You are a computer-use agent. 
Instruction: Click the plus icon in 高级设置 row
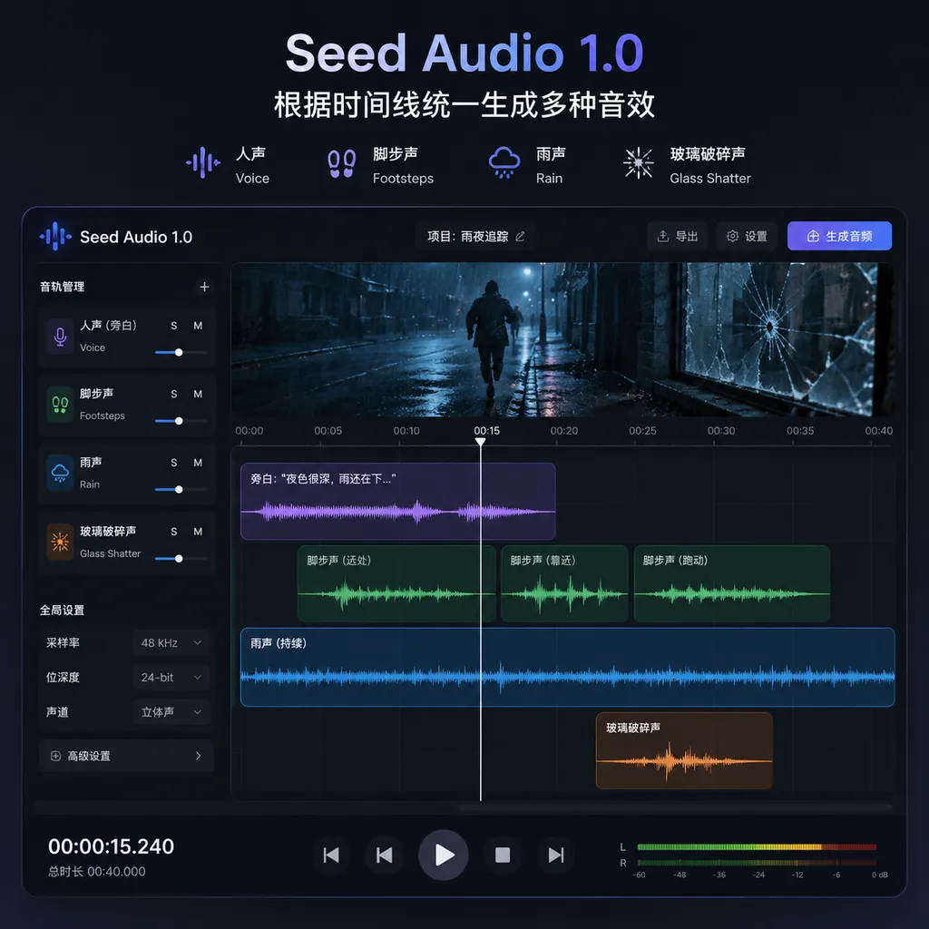(55, 756)
